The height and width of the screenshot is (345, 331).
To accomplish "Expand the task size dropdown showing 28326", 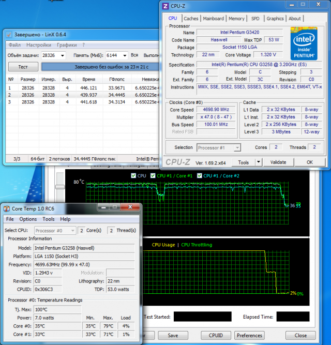I will [63, 55].
